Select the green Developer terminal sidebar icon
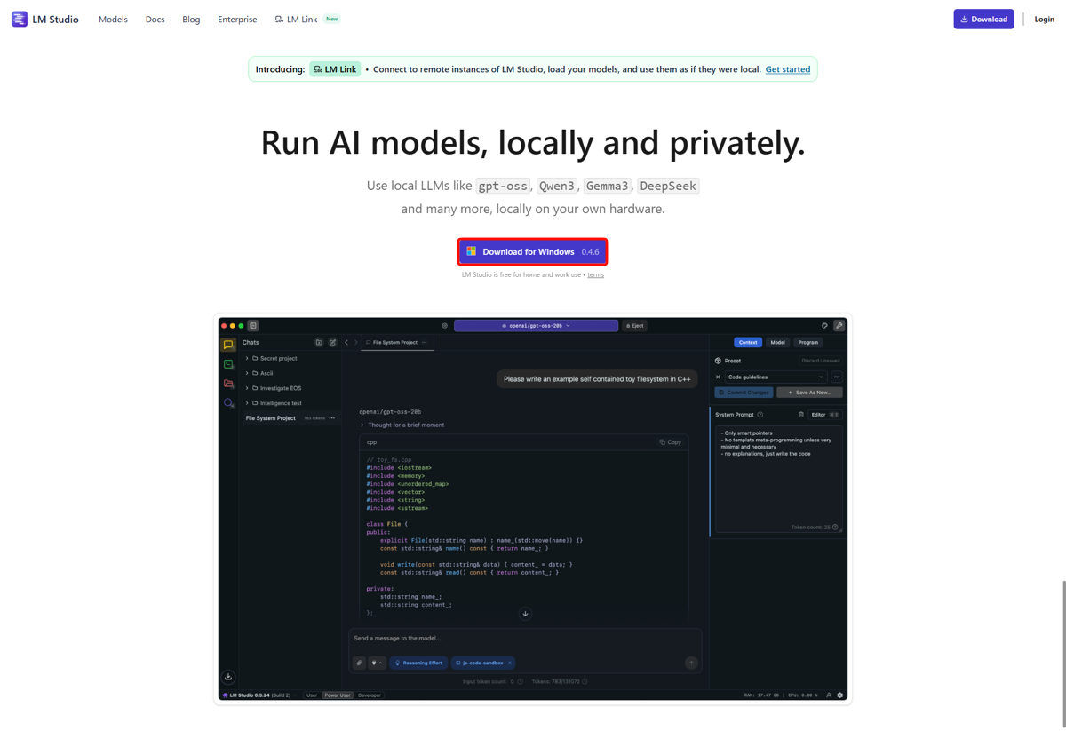1066x731 pixels. pyautogui.click(x=228, y=364)
